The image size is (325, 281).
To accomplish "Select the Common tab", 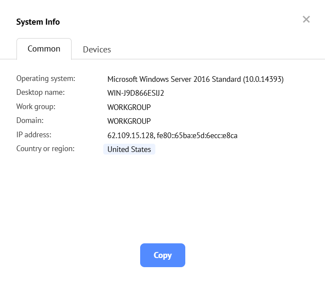I will [x=44, y=49].
